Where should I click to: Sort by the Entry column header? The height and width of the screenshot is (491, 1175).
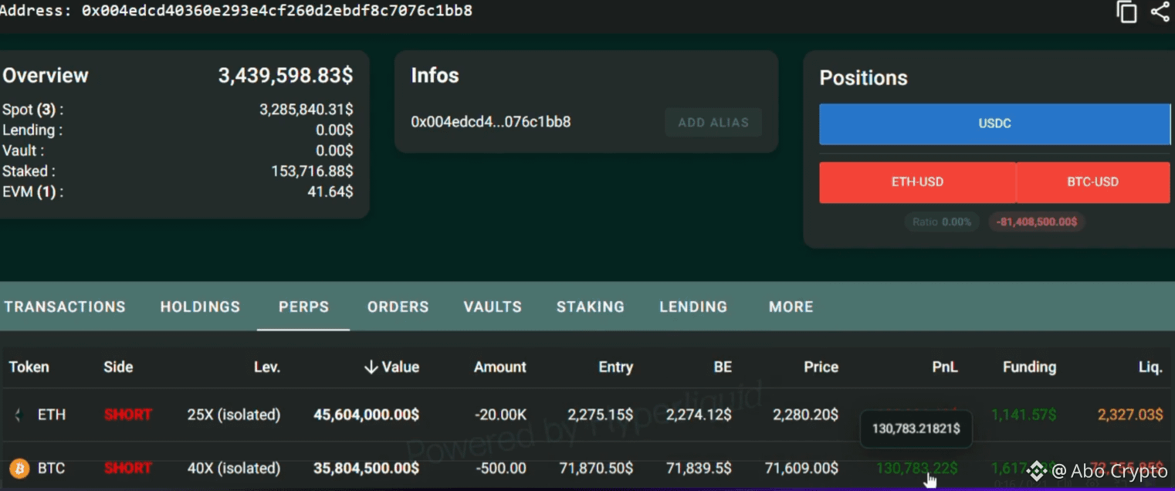pyautogui.click(x=615, y=367)
